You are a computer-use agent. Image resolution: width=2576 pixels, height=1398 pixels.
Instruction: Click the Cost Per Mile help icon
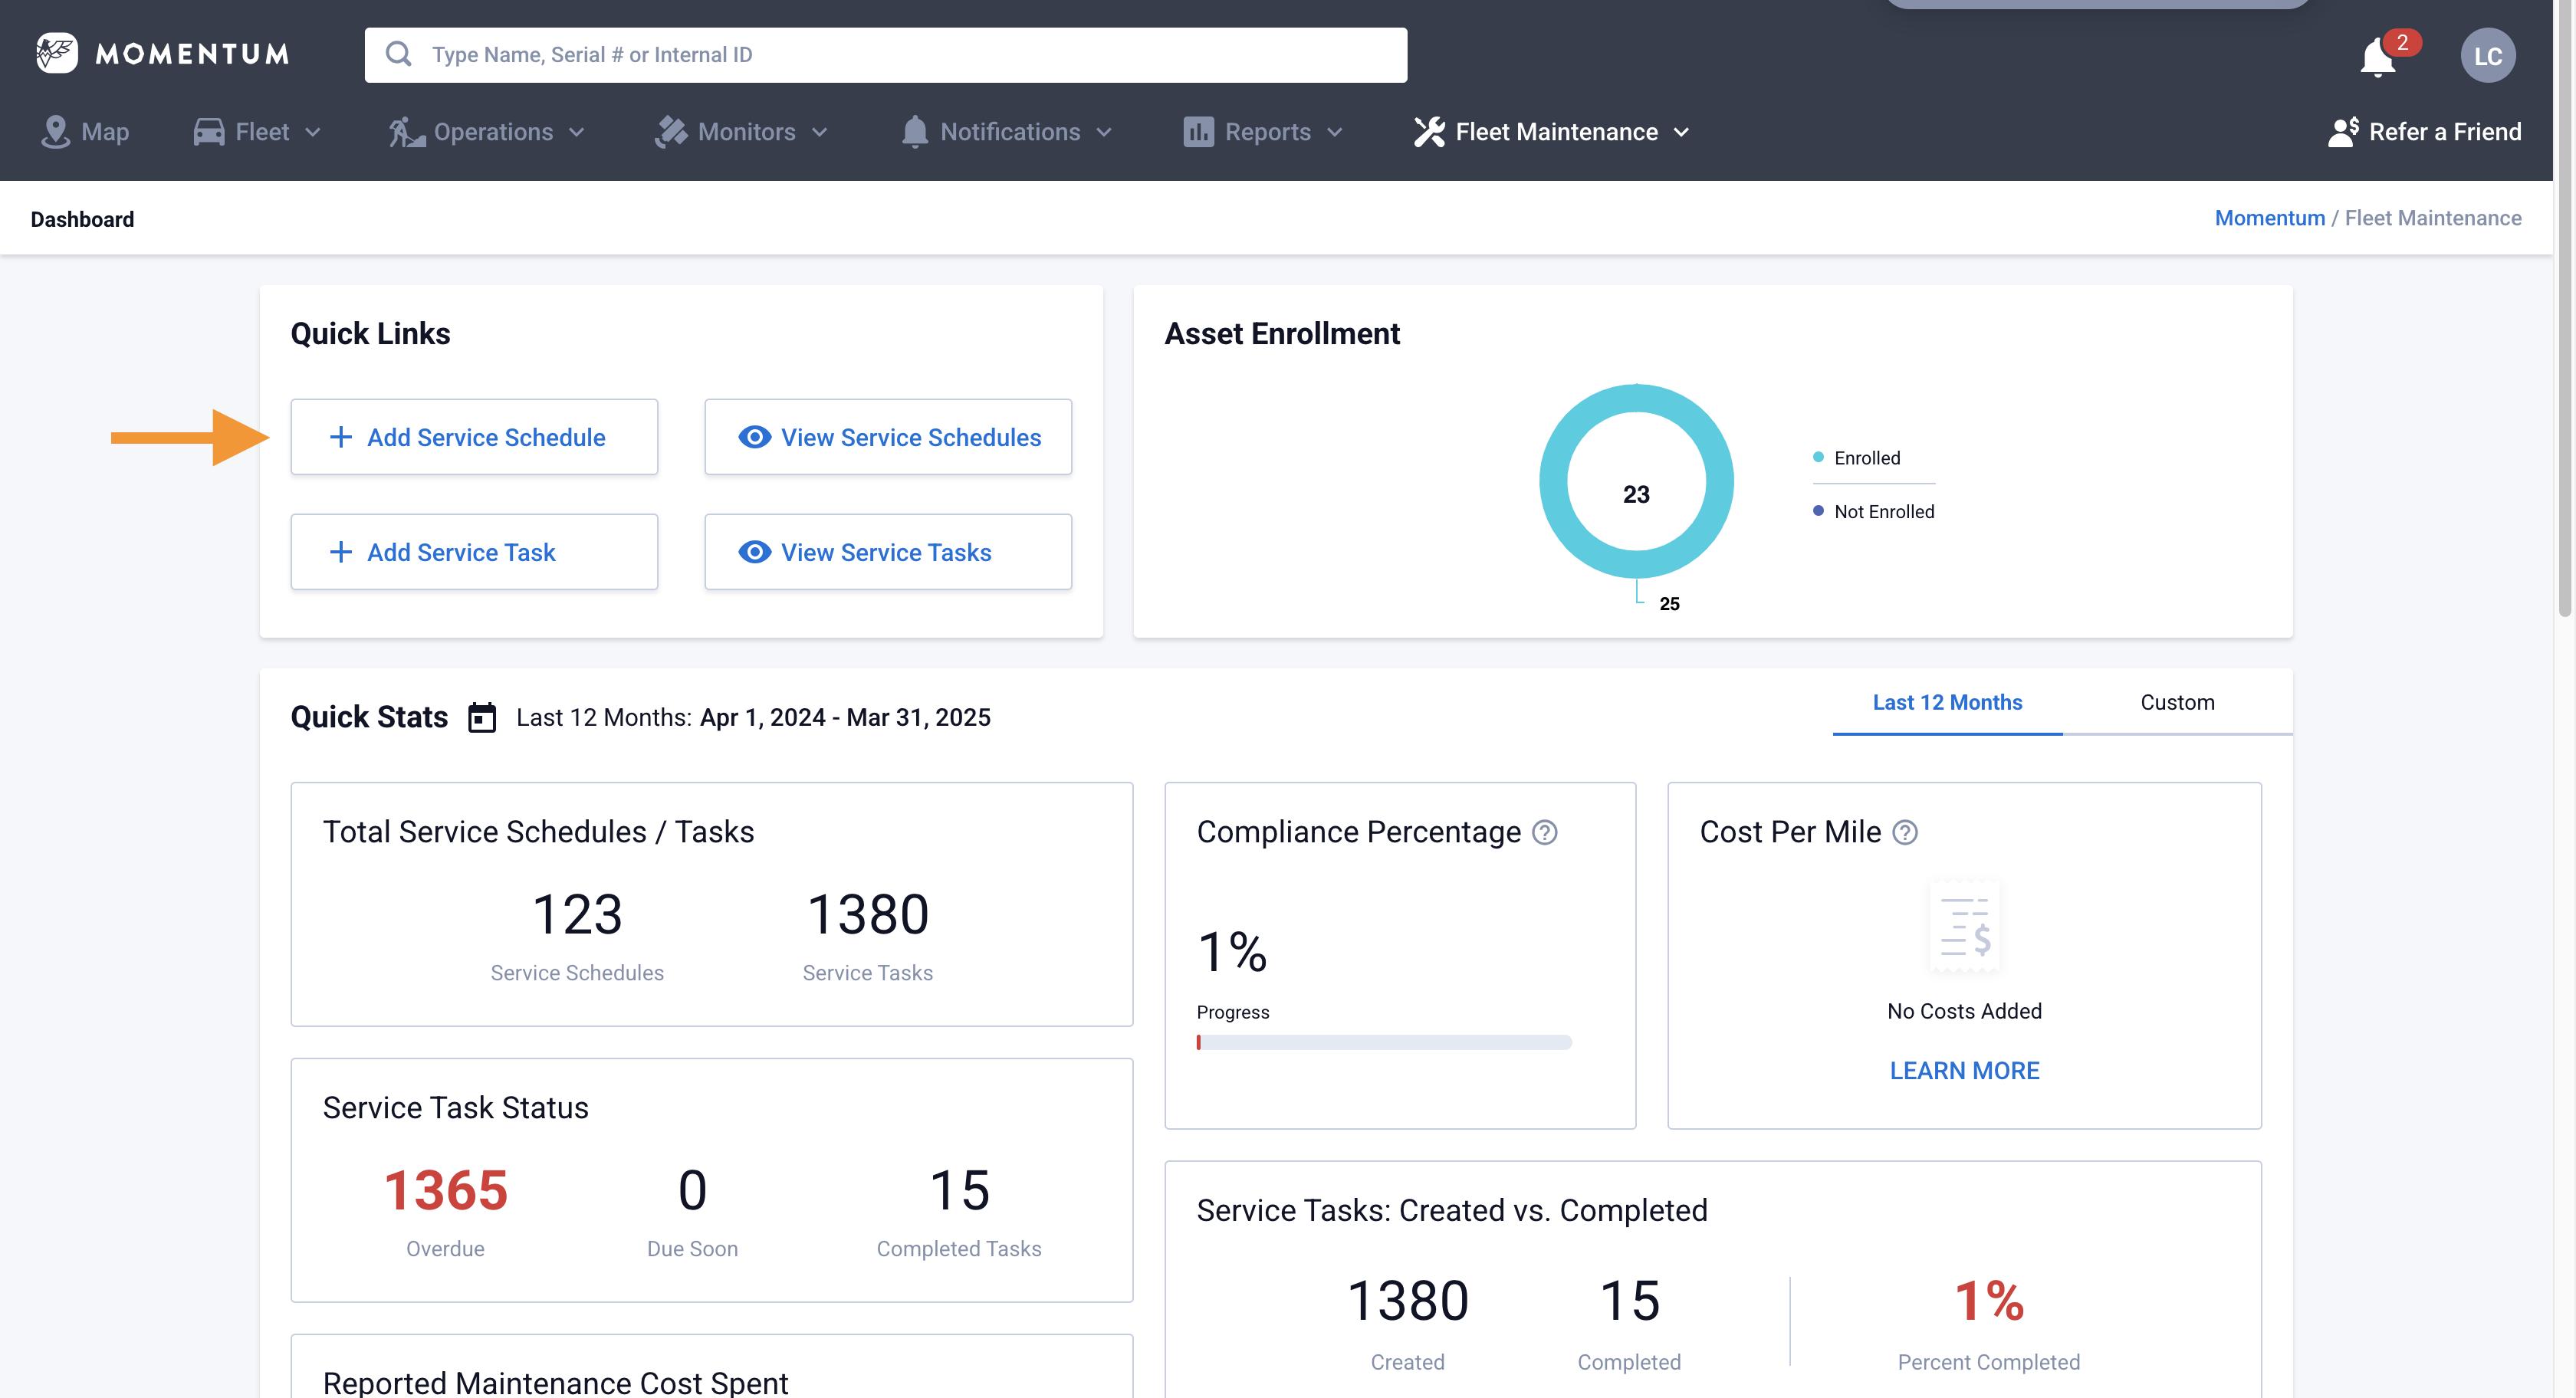click(1905, 832)
